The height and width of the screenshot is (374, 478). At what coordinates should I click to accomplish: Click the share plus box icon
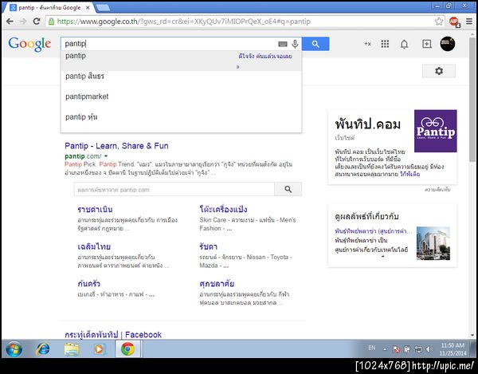(x=427, y=44)
